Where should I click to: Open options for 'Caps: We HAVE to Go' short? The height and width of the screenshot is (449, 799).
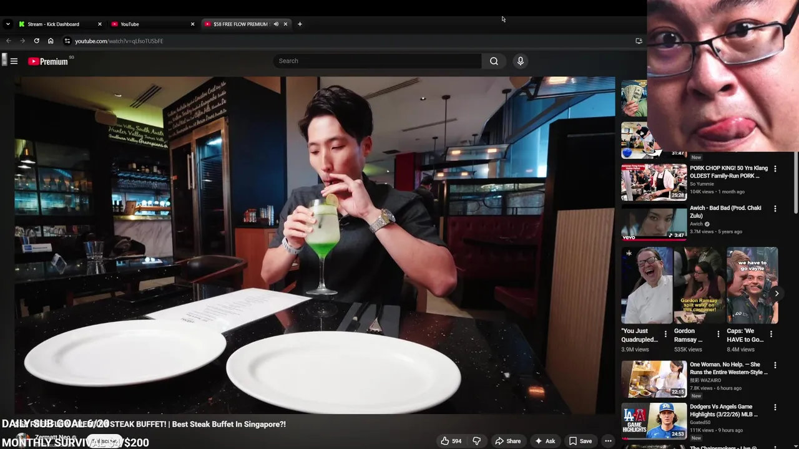pyautogui.click(x=771, y=334)
